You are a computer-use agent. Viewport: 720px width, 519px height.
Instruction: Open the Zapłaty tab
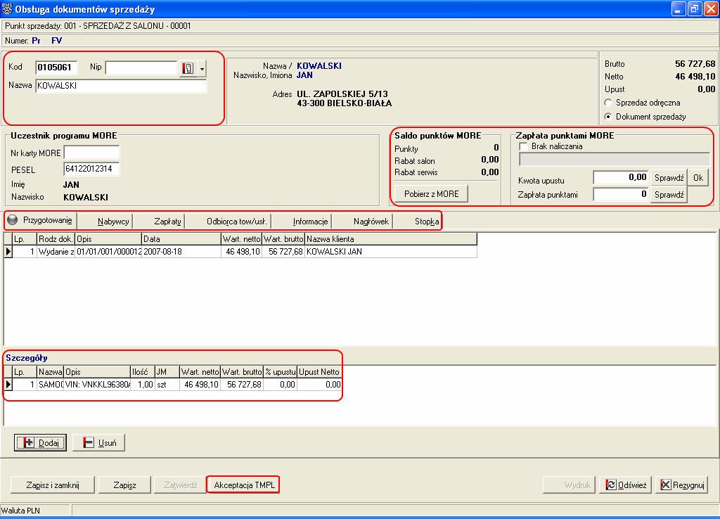click(x=167, y=222)
